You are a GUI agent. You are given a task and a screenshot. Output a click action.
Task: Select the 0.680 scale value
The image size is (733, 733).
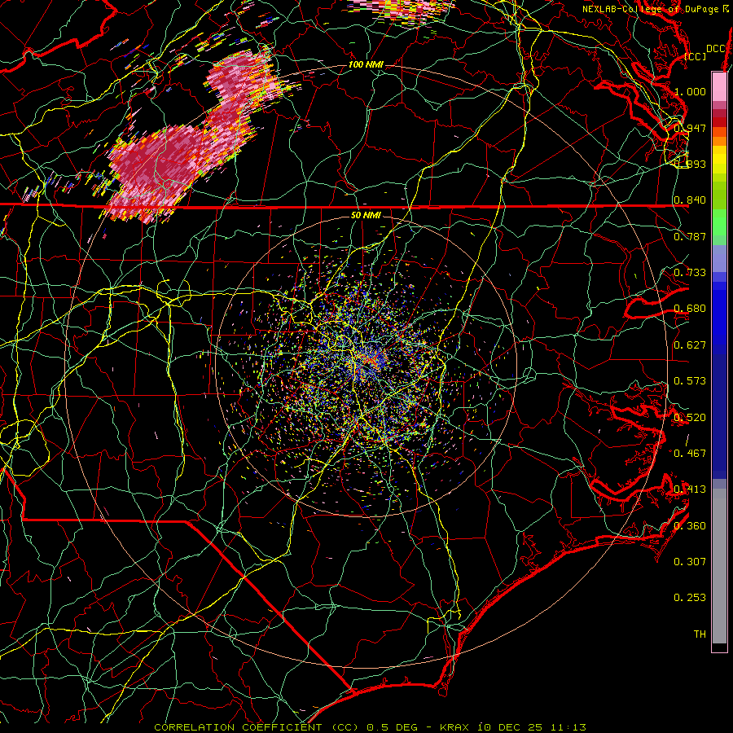pos(690,309)
